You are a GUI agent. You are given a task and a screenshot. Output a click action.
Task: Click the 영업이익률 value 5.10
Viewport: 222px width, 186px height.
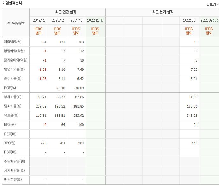62,70
